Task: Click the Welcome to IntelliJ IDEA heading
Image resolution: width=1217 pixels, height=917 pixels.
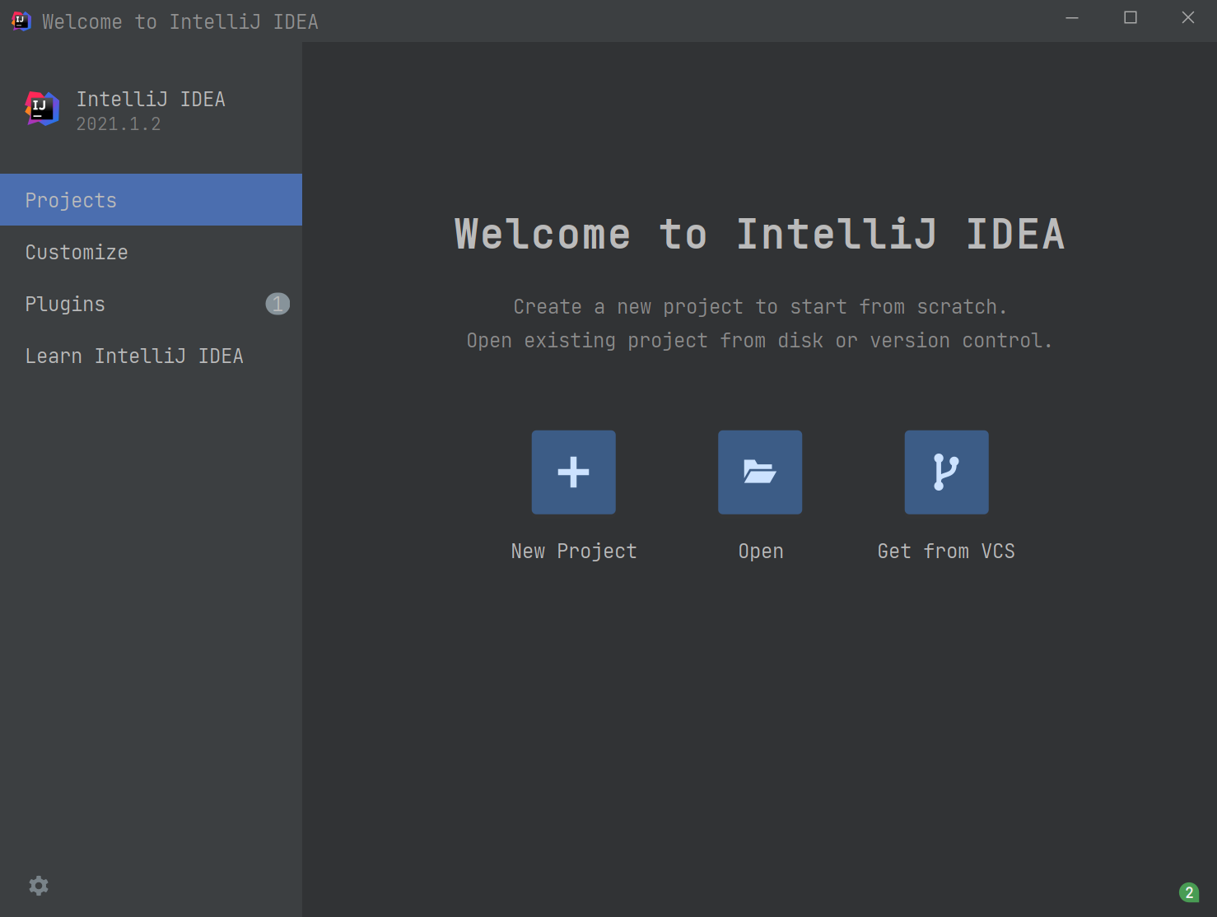Action: coord(759,234)
